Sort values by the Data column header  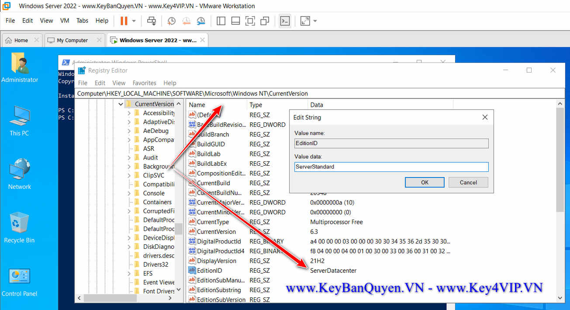380,105
